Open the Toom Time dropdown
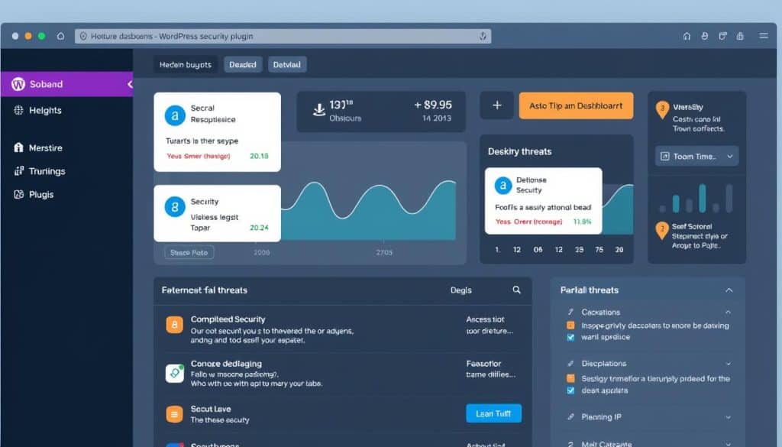 pyautogui.click(x=696, y=156)
